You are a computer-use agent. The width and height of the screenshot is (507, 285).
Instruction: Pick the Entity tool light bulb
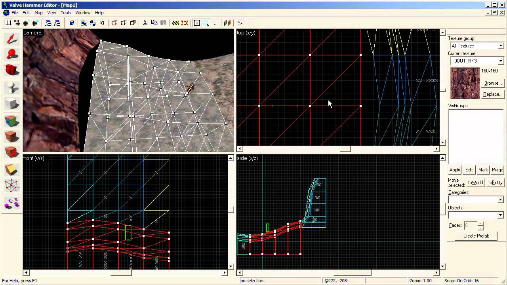12,88
